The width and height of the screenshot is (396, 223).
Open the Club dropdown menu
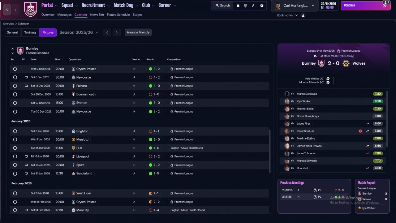click(x=148, y=5)
